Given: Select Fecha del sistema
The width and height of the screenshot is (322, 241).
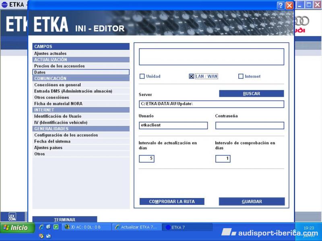Looking at the screenshot, I should pos(81,141).
